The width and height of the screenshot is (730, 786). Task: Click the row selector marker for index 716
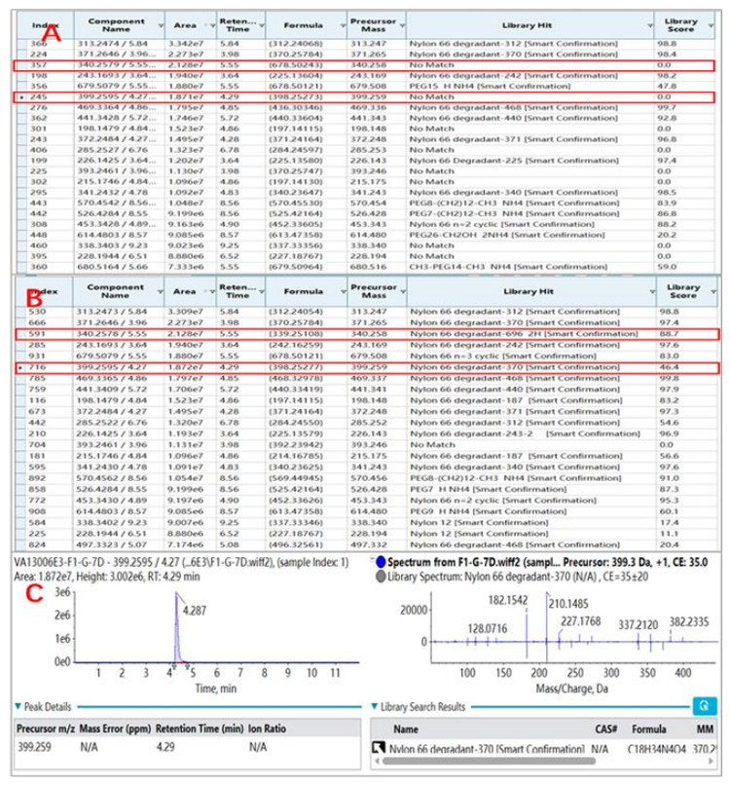pos(20,367)
